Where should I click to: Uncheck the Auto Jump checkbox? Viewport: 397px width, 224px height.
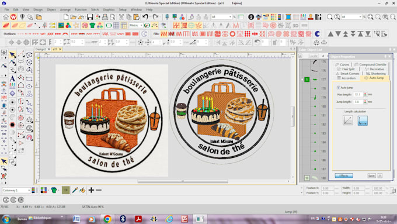pyautogui.click(x=338, y=88)
